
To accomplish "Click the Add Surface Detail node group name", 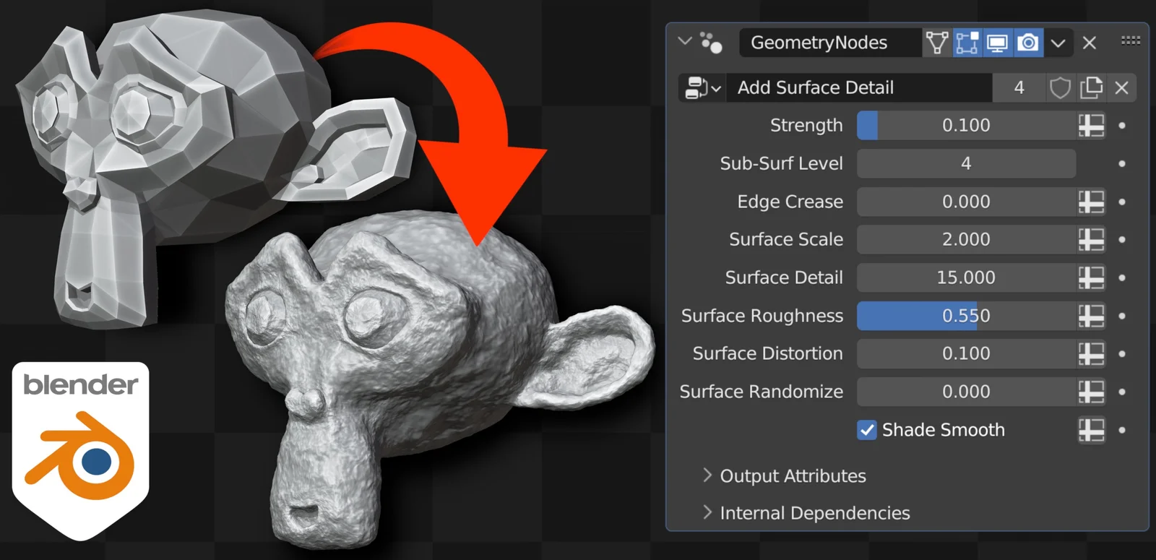I will tap(859, 88).
